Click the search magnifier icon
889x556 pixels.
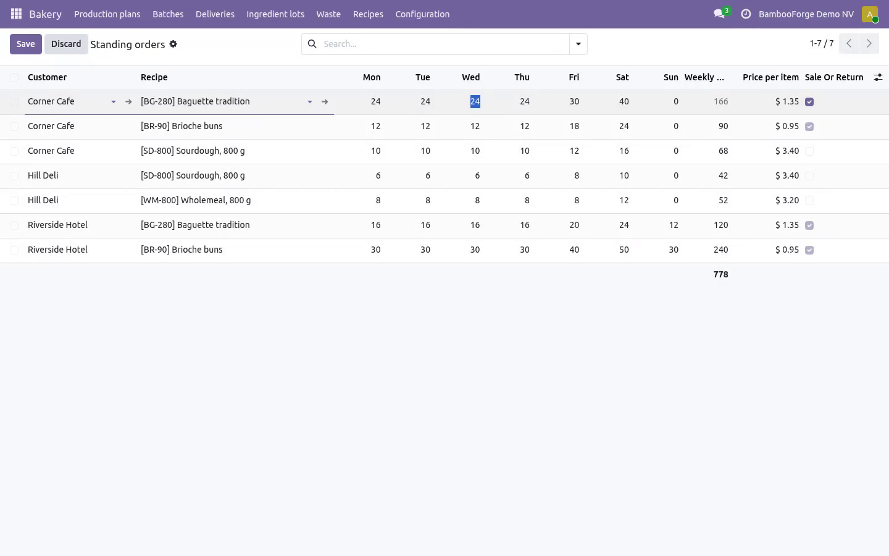[x=312, y=44]
